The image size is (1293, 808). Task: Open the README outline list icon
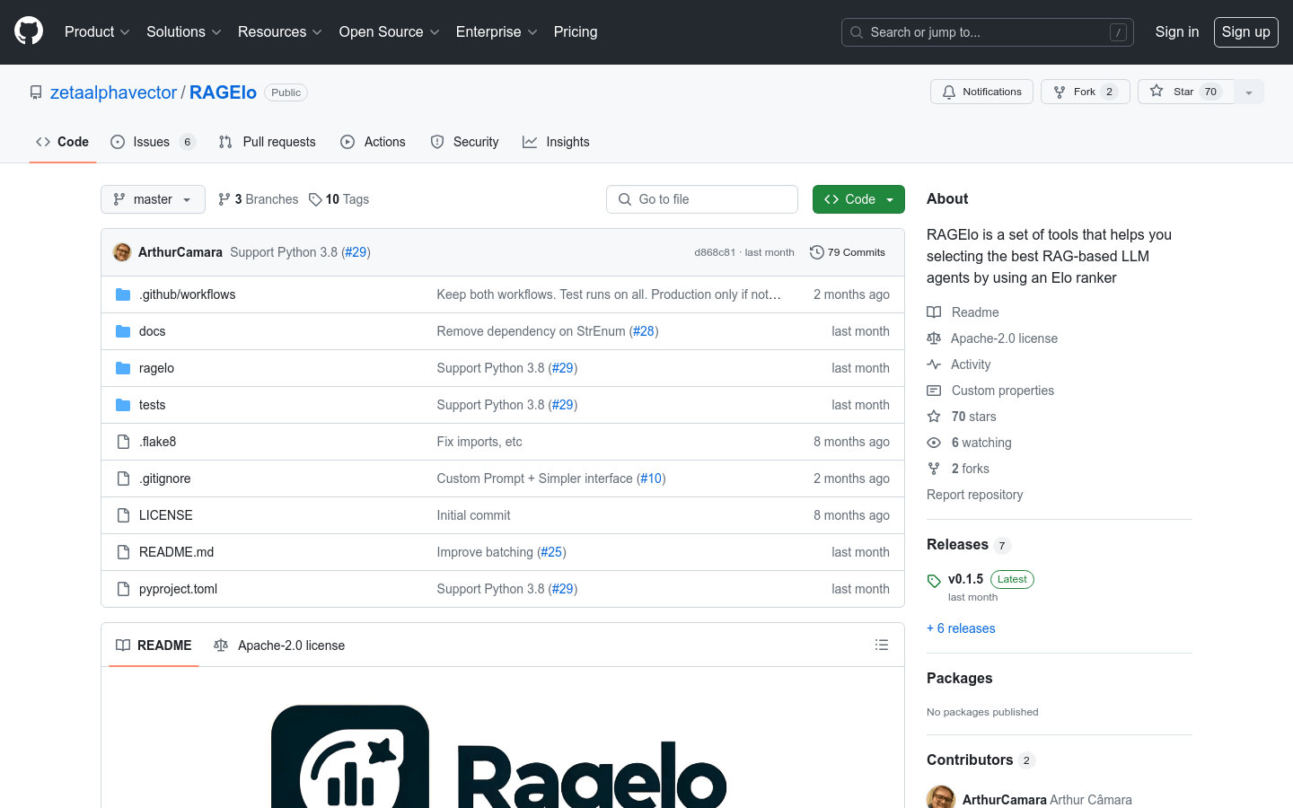(x=882, y=645)
